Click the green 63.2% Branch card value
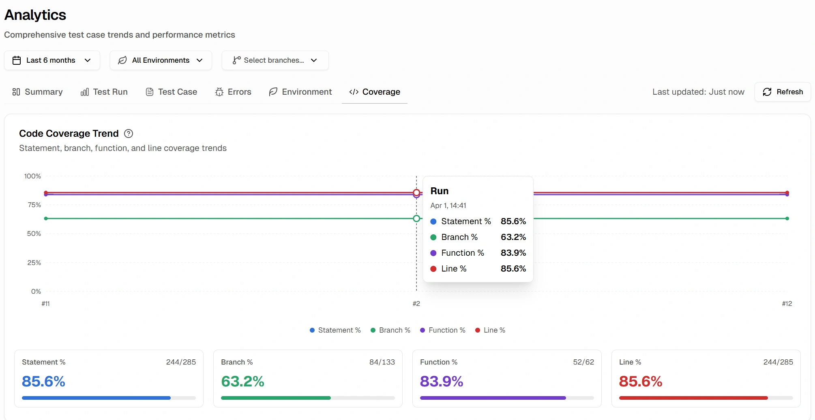 [x=242, y=382]
